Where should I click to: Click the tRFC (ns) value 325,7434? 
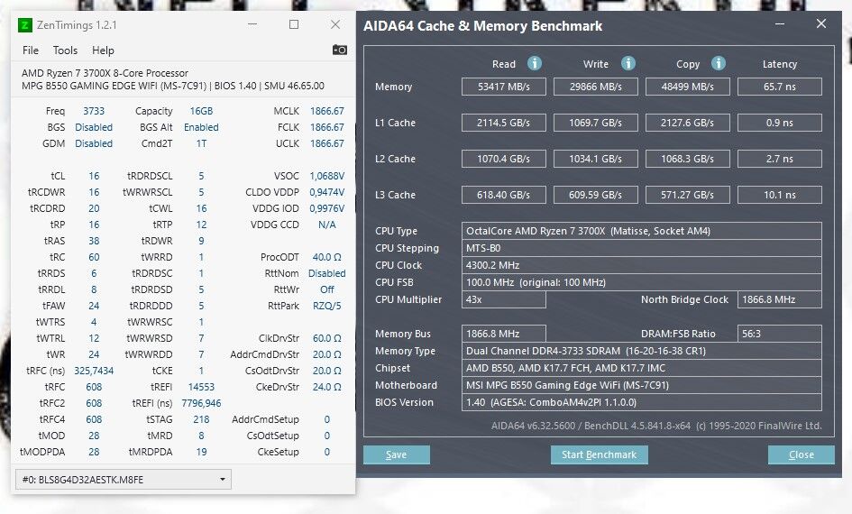(x=94, y=371)
